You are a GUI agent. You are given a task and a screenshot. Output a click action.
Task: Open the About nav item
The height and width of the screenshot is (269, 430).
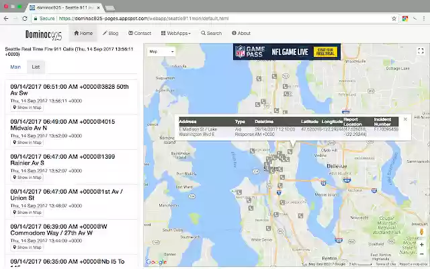point(241,33)
